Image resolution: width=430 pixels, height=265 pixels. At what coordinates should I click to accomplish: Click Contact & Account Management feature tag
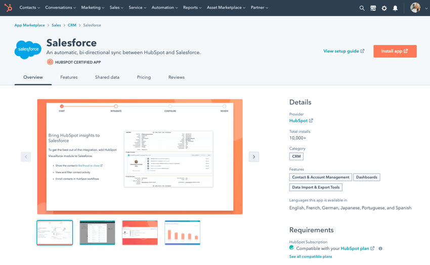click(321, 177)
